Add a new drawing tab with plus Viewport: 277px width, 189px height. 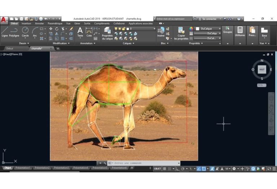[x=58, y=49]
